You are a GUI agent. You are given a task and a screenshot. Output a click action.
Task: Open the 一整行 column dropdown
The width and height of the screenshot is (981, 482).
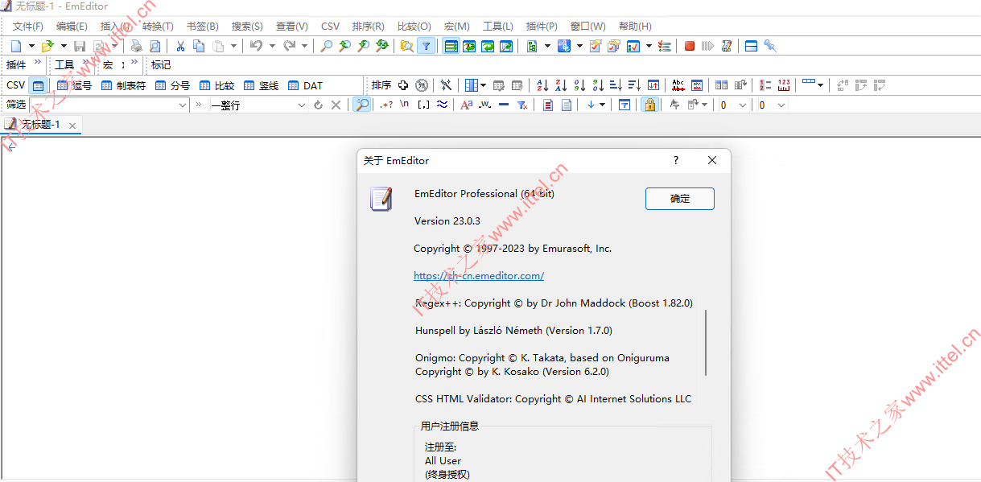[302, 105]
